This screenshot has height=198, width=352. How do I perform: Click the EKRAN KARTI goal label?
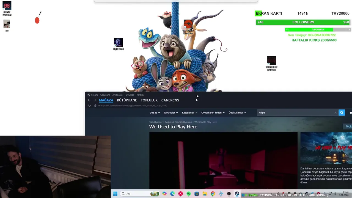[269, 13]
